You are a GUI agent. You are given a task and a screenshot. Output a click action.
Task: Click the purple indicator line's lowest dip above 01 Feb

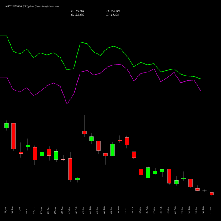coord(67,104)
